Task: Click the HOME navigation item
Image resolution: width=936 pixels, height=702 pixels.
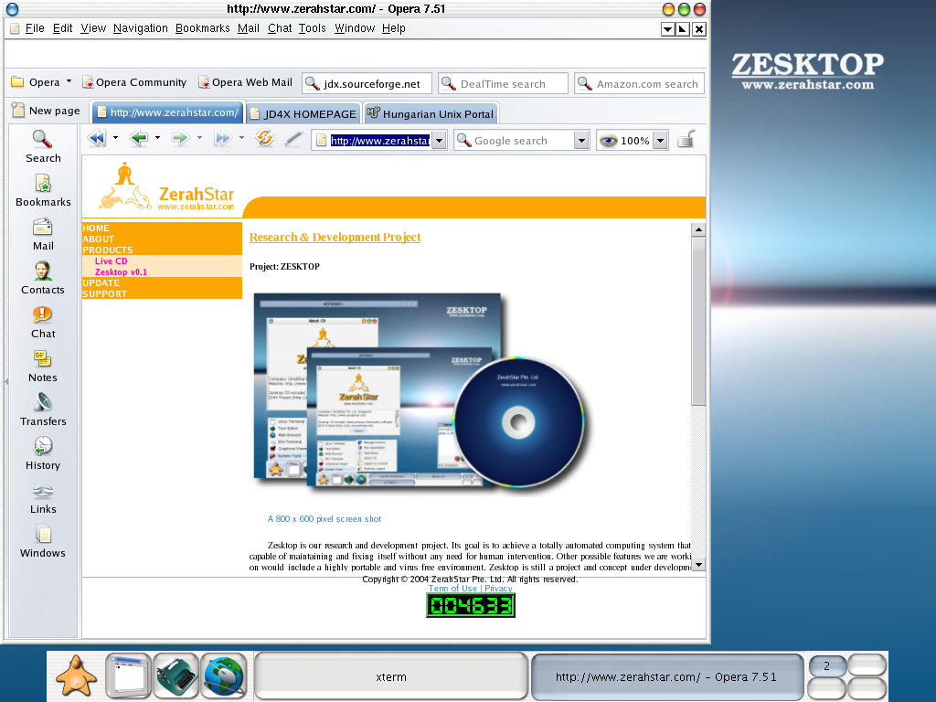Action: click(x=96, y=228)
